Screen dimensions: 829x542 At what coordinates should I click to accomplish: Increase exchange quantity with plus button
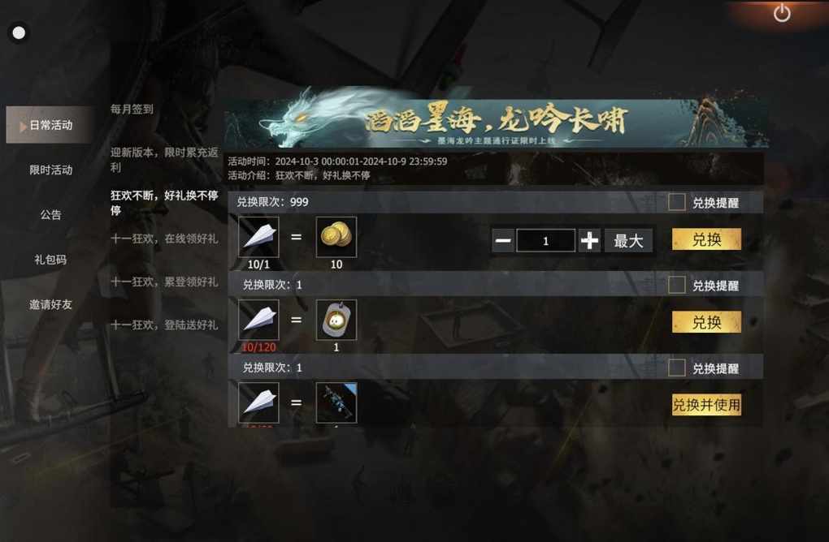click(589, 241)
